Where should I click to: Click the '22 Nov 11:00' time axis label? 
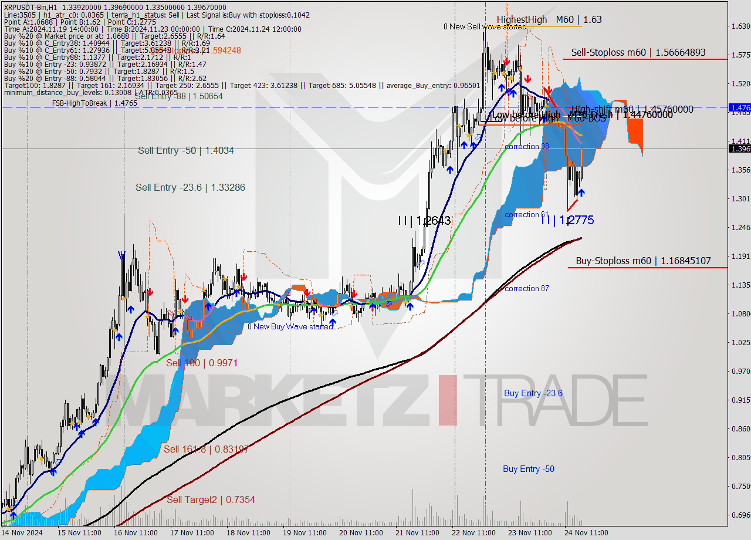(473, 533)
